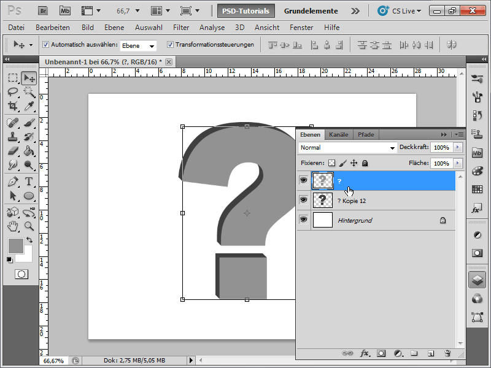
Task: Select the Pen tool
Action: tap(13, 182)
